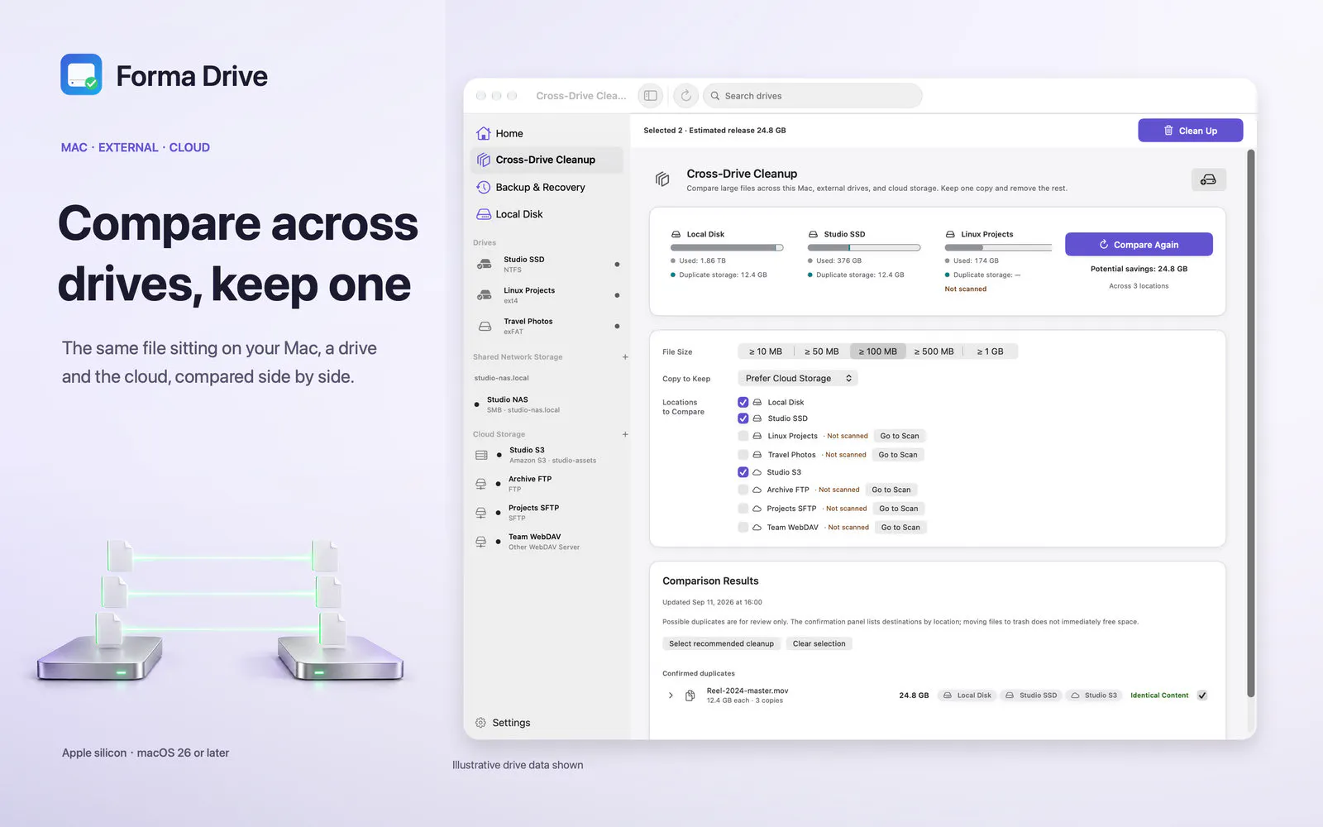Click Go to Scan for Archive FTP
Screen dimensions: 1323x827
point(891,490)
